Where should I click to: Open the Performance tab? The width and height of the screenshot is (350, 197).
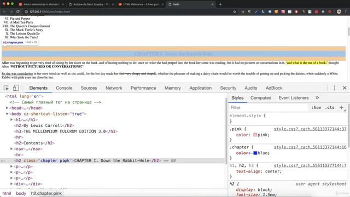click(x=143, y=88)
